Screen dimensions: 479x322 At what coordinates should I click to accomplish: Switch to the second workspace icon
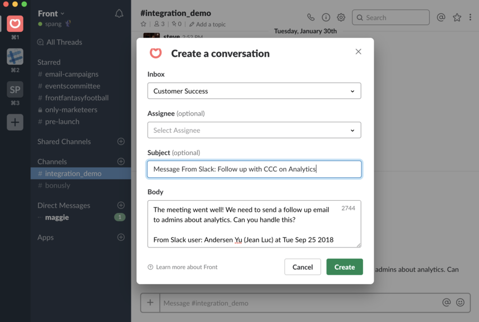(15, 56)
